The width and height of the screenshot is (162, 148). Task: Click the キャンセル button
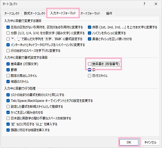[150, 142]
